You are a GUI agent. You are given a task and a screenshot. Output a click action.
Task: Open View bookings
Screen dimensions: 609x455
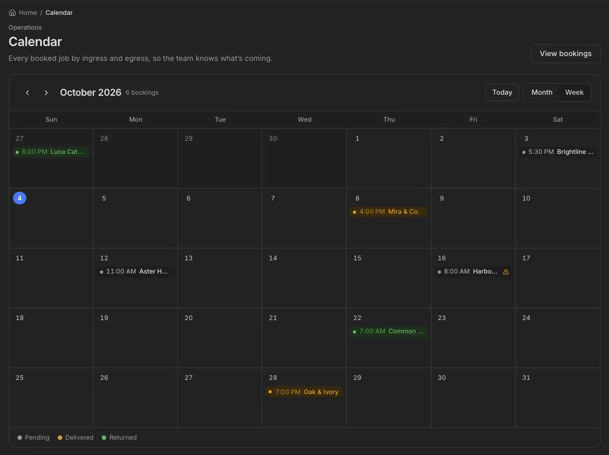coord(566,53)
